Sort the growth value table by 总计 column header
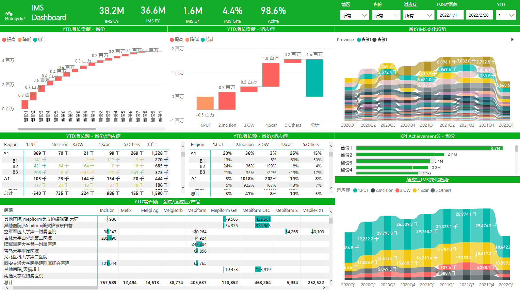520x291 pixels. pos(152,145)
